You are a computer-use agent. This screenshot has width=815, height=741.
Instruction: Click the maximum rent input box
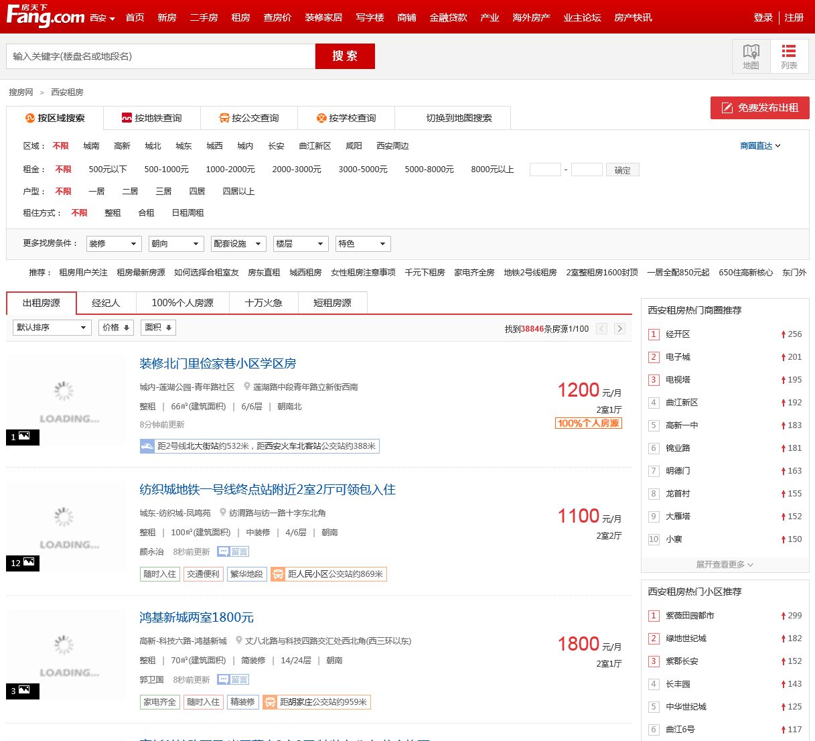coord(587,170)
